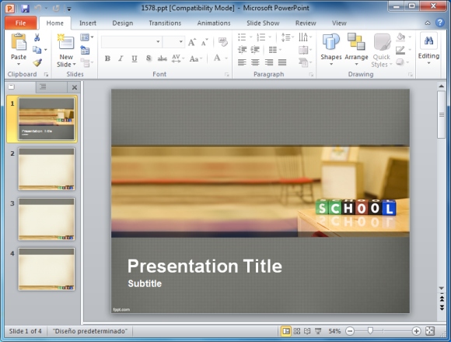Viewport: 451px width, 342px height.
Task: Click the New Slide icon
Action: click(x=66, y=42)
